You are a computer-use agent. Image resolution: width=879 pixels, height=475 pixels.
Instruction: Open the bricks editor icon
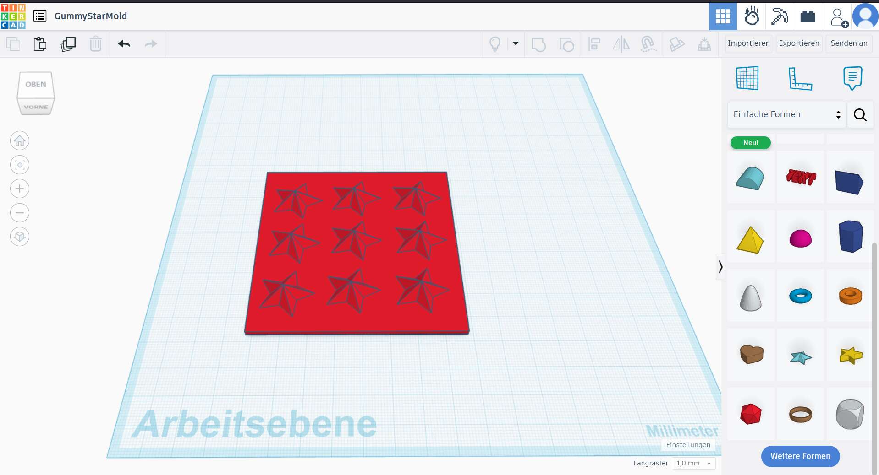coord(808,16)
